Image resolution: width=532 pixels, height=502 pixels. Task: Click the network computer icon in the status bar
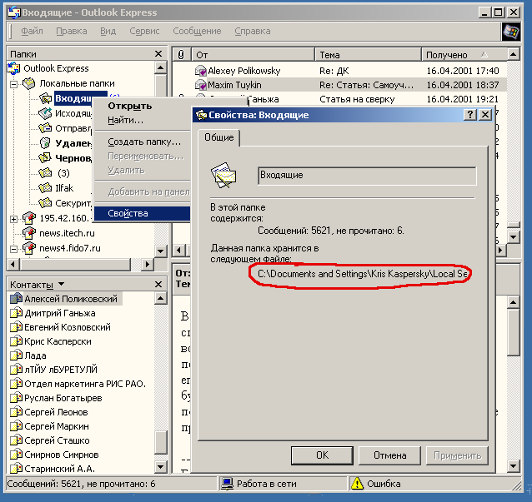coord(227,484)
